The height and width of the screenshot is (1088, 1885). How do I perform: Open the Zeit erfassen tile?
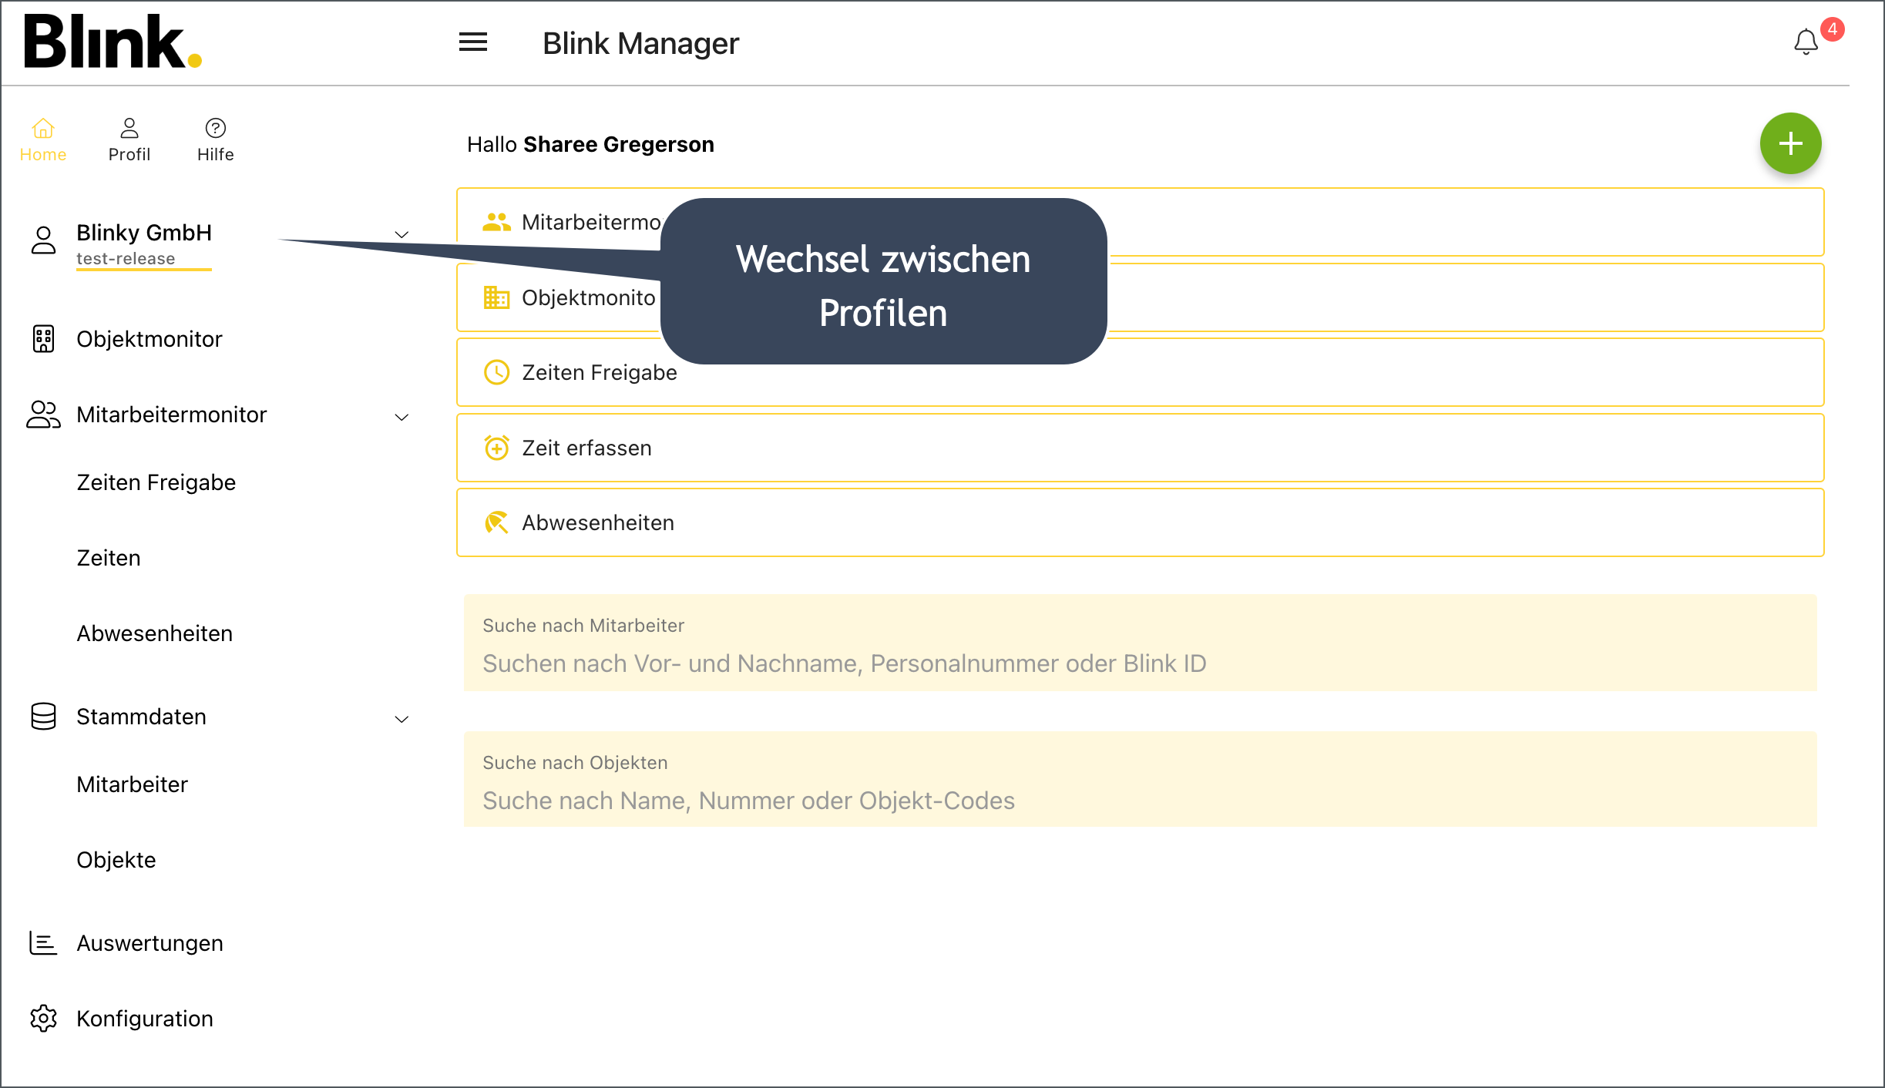[x=1139, y=448]
